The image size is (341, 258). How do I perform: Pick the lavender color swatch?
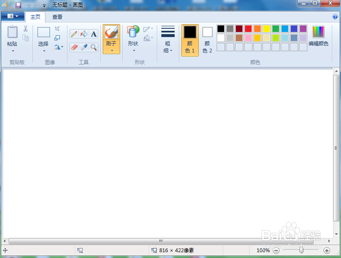coord(303,38)
